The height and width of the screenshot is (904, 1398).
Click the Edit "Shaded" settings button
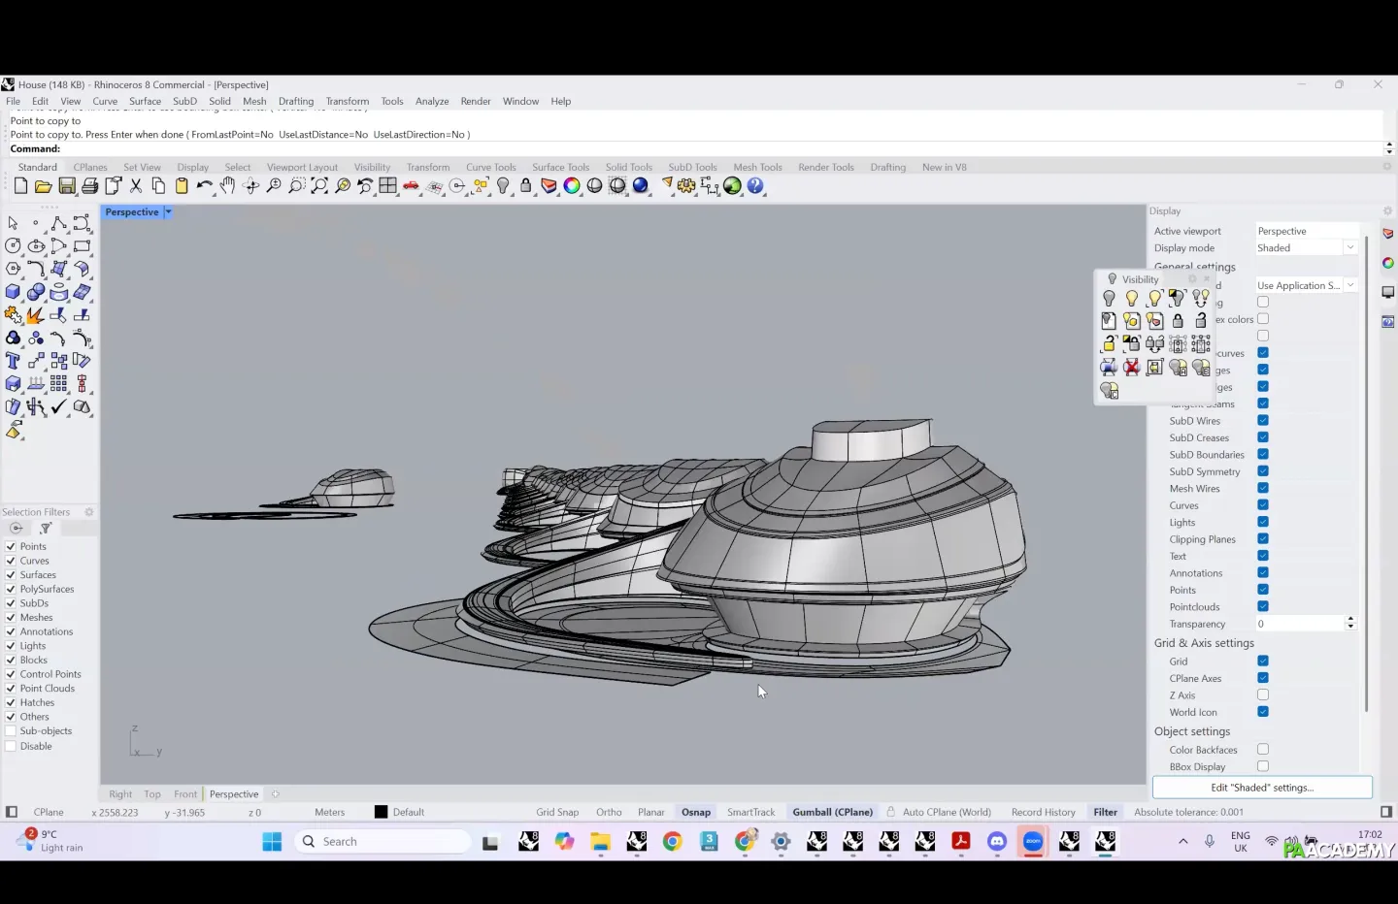(x=1261, y=788)
